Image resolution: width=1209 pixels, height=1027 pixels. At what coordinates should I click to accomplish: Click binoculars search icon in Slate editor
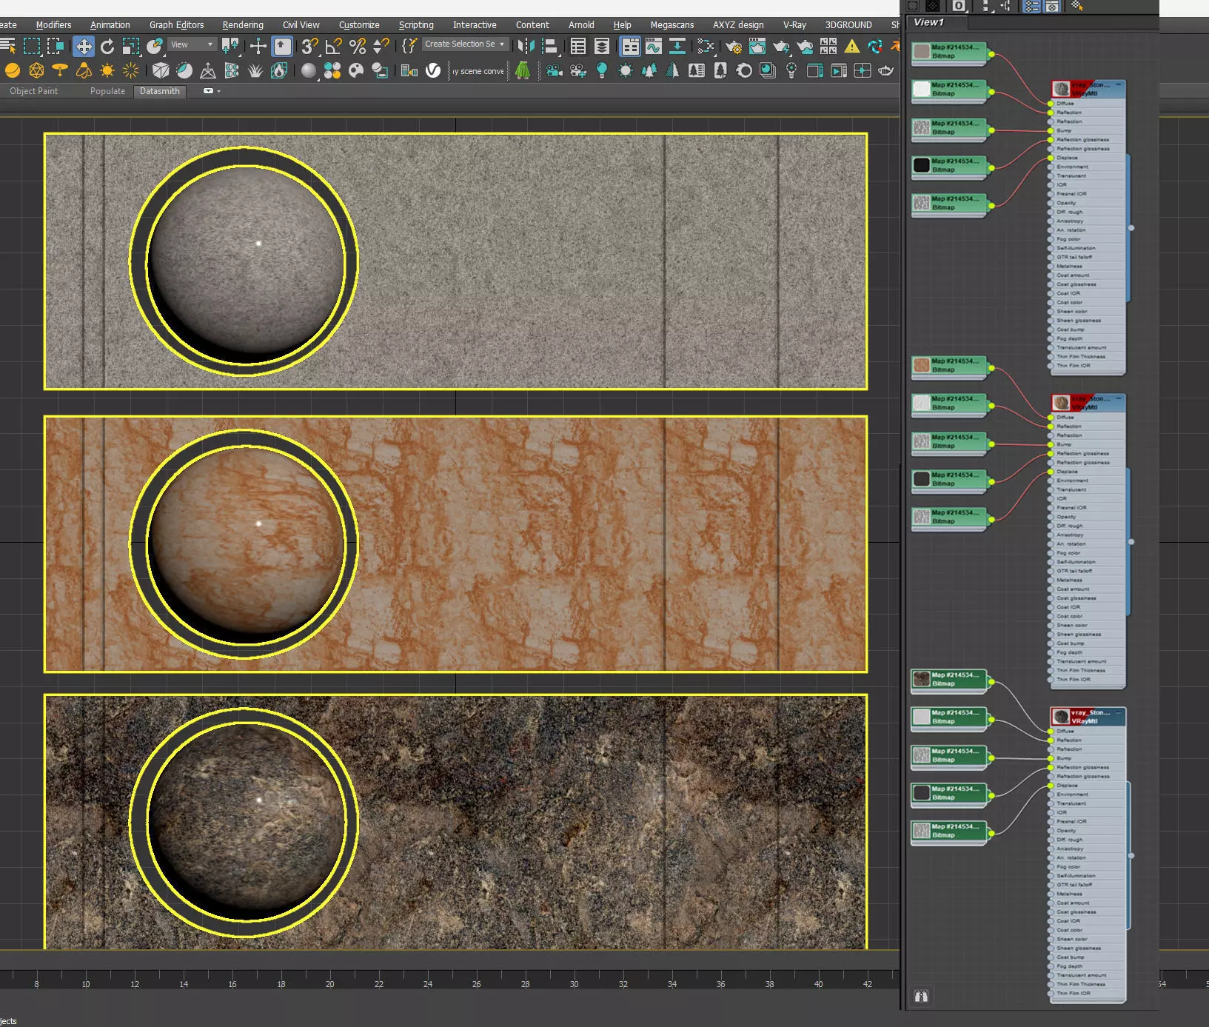(921, 996)
